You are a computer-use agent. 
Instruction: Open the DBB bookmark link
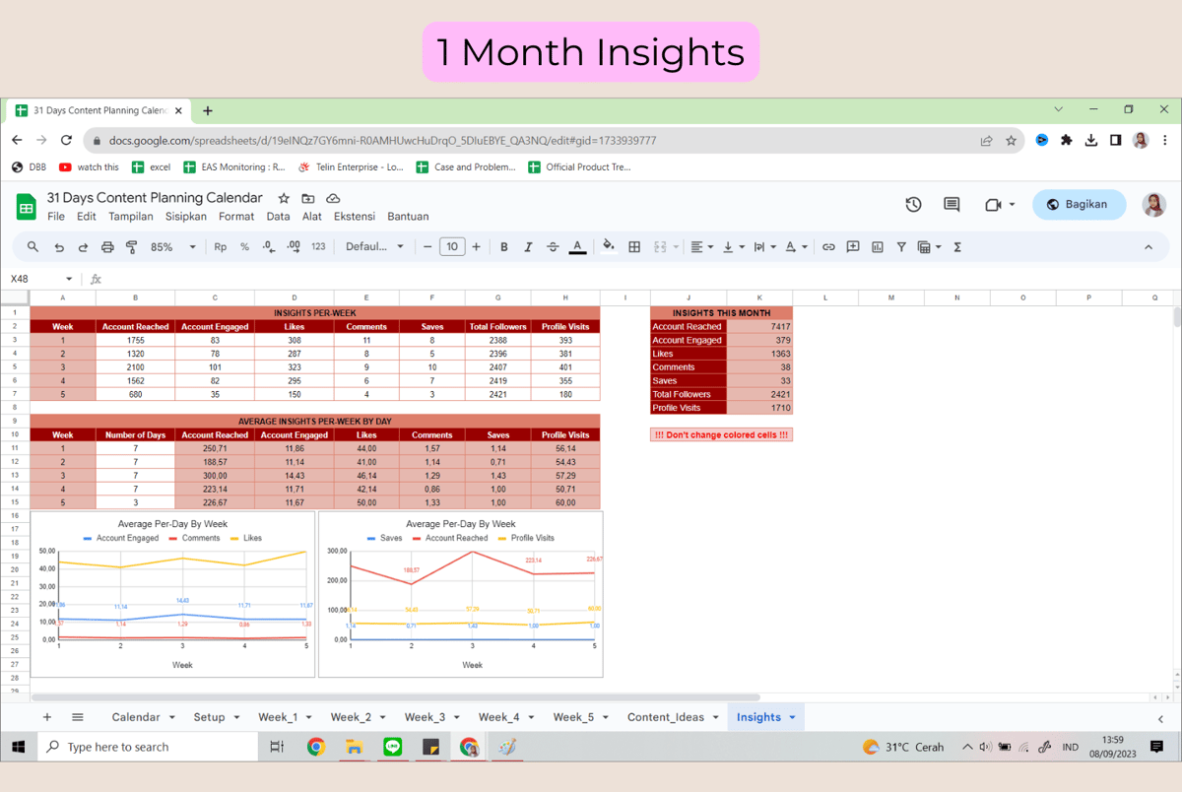pos(30,166)
